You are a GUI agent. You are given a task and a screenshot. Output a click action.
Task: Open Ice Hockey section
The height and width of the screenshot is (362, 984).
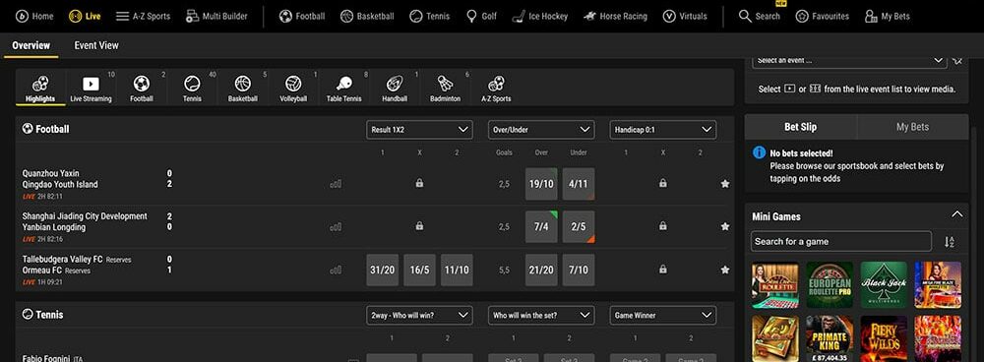click(x=539, y=17)
